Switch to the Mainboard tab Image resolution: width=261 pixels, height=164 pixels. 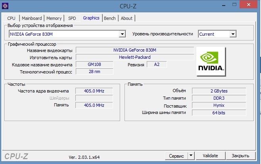click(32, 18)
